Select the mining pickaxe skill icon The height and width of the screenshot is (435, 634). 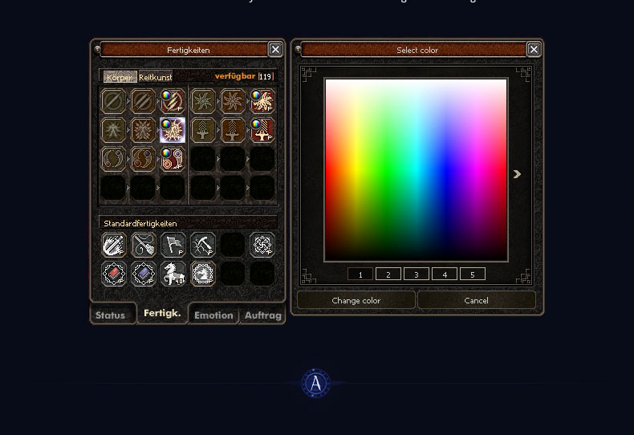pyautogui.click(x=202, y=245)
